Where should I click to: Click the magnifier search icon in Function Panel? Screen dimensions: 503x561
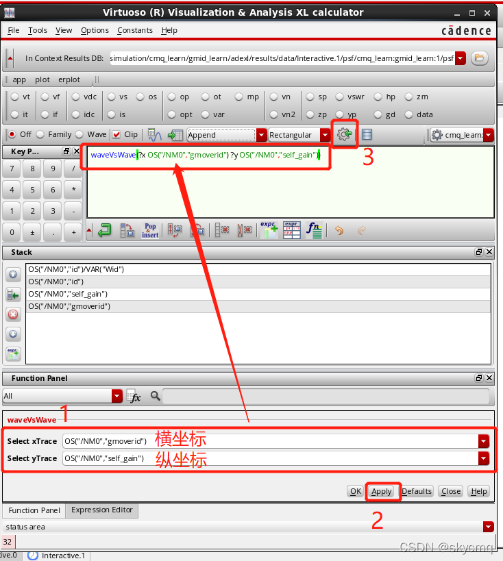155,396
